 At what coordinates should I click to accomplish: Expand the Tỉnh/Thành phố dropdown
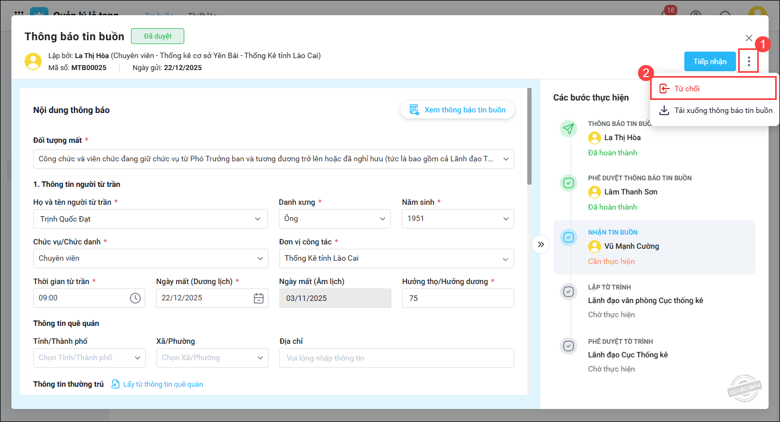click(136, 358)
